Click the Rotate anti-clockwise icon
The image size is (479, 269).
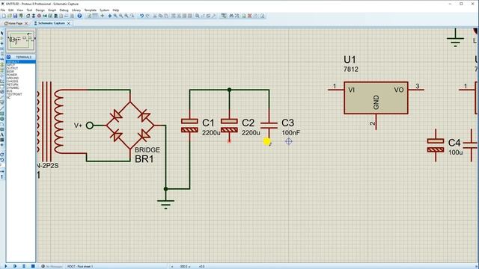pyautogui.click(x=1, y=160)
